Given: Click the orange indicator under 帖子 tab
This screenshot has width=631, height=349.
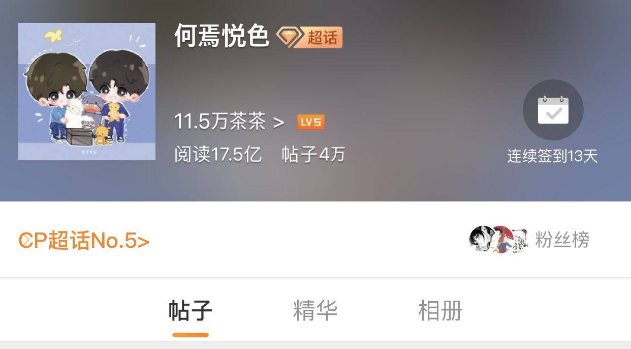Looking at the screenshot, I should click(x=191, y=335).
